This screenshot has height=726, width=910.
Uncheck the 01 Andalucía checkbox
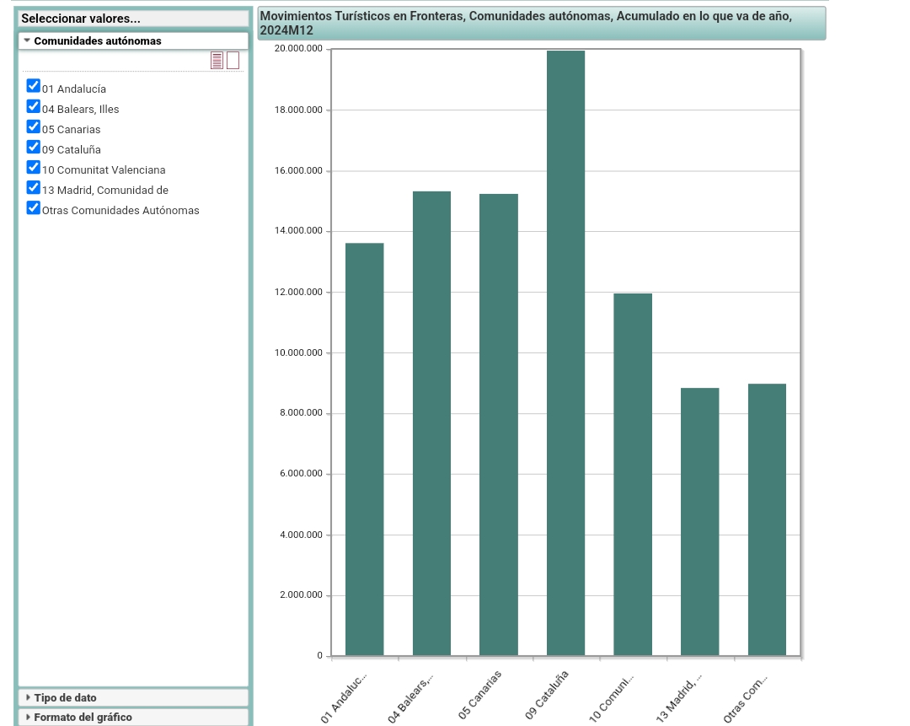(34, 86)
